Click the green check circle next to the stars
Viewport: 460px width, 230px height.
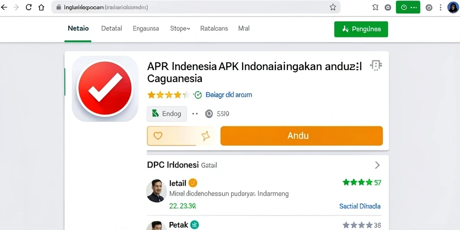pos(198,95)
